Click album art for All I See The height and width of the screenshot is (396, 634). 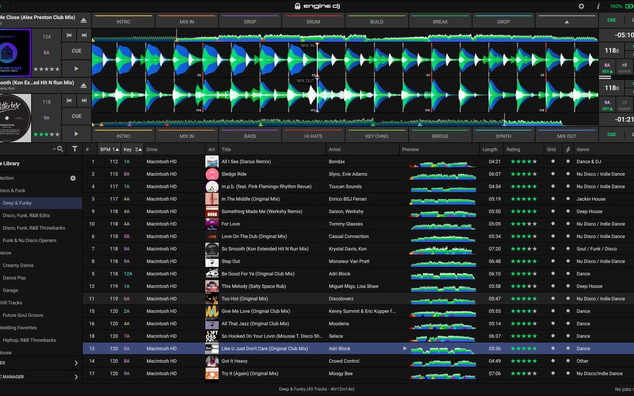pos(212,162)
